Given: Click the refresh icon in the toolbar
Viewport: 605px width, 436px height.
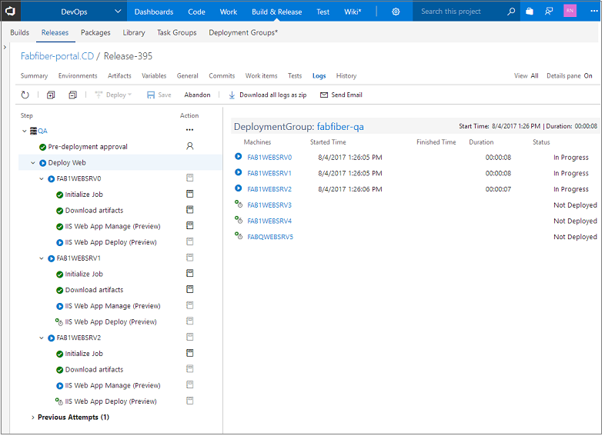Looking at the screenshot, I should [x=25, y=95].
